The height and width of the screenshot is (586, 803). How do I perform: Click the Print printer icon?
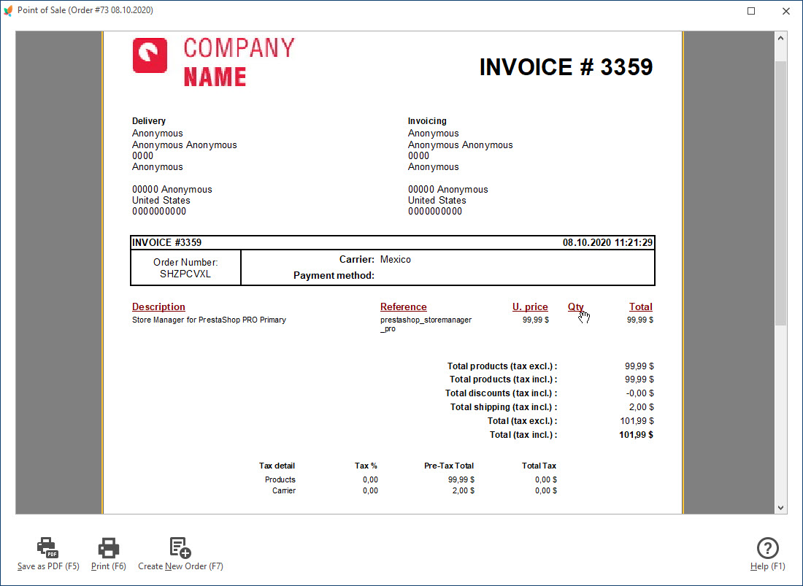point(109,547)
